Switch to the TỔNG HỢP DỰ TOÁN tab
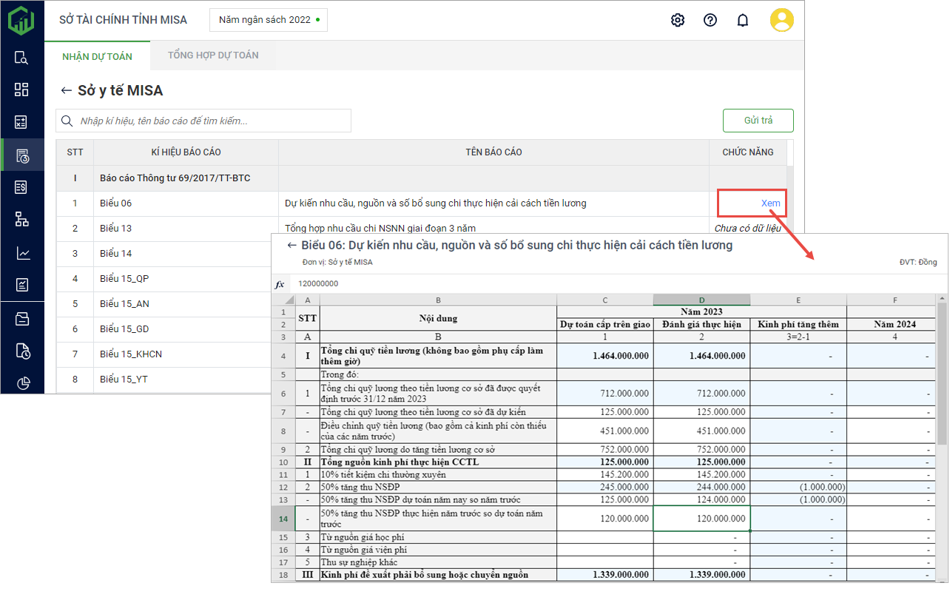Image resolution: width=950 pixels, height=600 pixels. 213,55
